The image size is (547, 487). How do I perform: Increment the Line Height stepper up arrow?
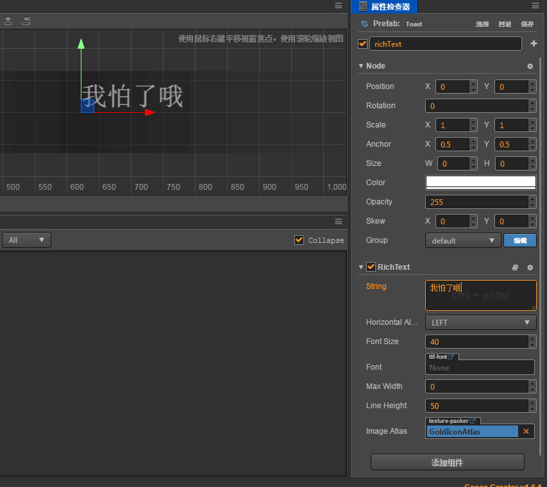[532, 402]
